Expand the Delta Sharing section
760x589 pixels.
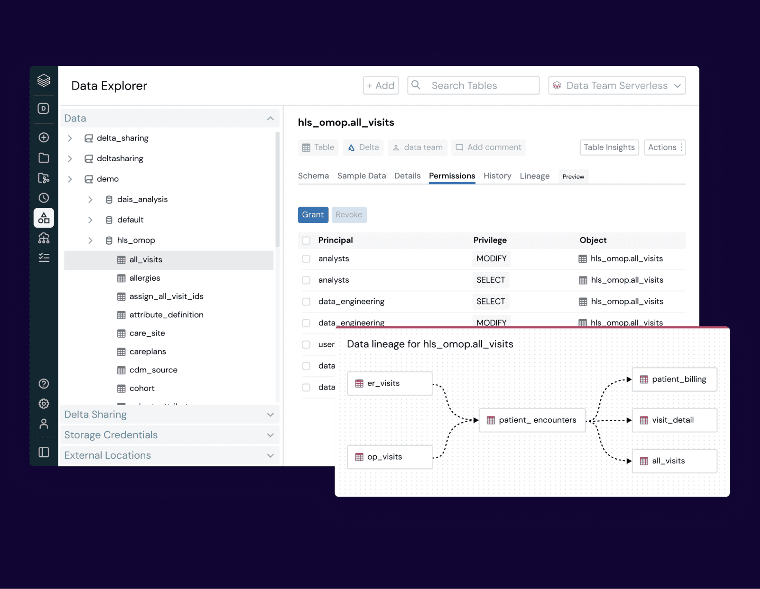(x=270, y=415)
